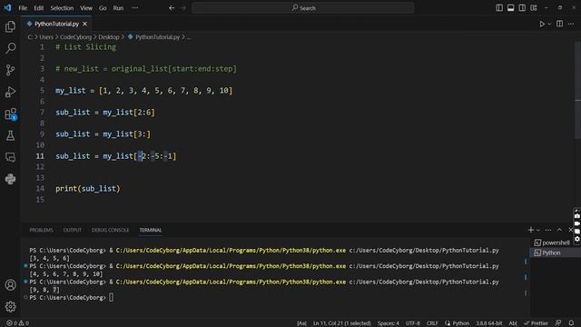Toggle secondary side bar layout
581x327 pixels.
pyautogui.click(x=522, y=8)
